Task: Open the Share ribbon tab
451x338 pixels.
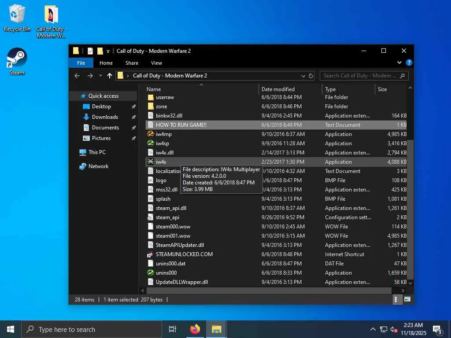Action: tap(132, 63)
